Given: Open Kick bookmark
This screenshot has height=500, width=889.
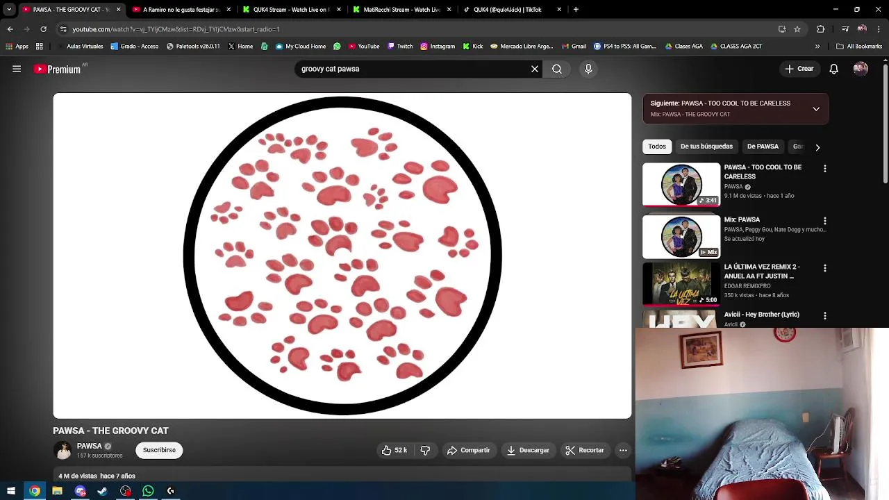Looking at the screenshot, I should click(x=472, y=47).
